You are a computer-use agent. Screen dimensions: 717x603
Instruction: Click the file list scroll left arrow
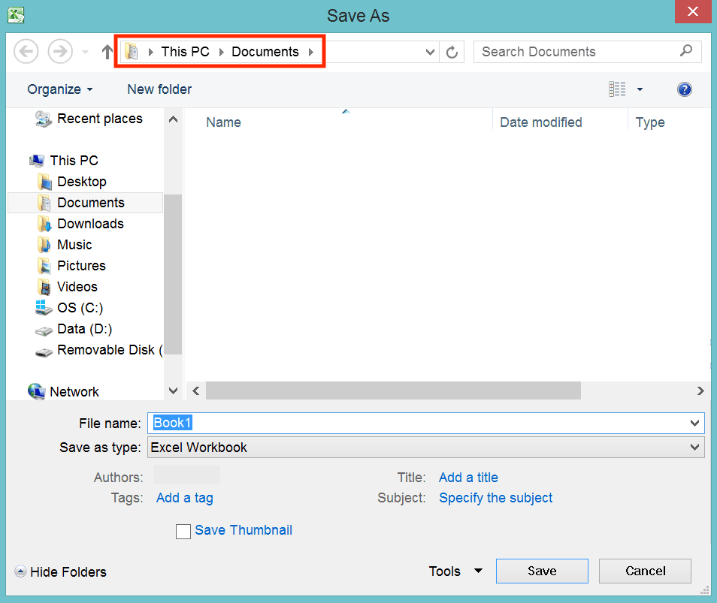point(196,390)
